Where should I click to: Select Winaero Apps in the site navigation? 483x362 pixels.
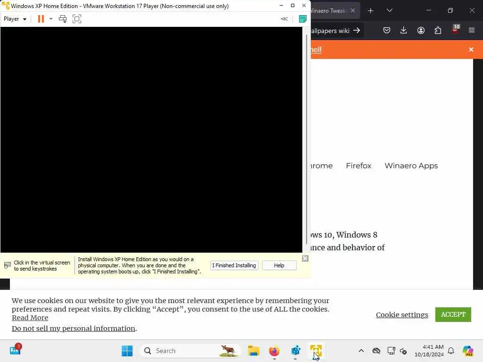(x=411, y=165)
